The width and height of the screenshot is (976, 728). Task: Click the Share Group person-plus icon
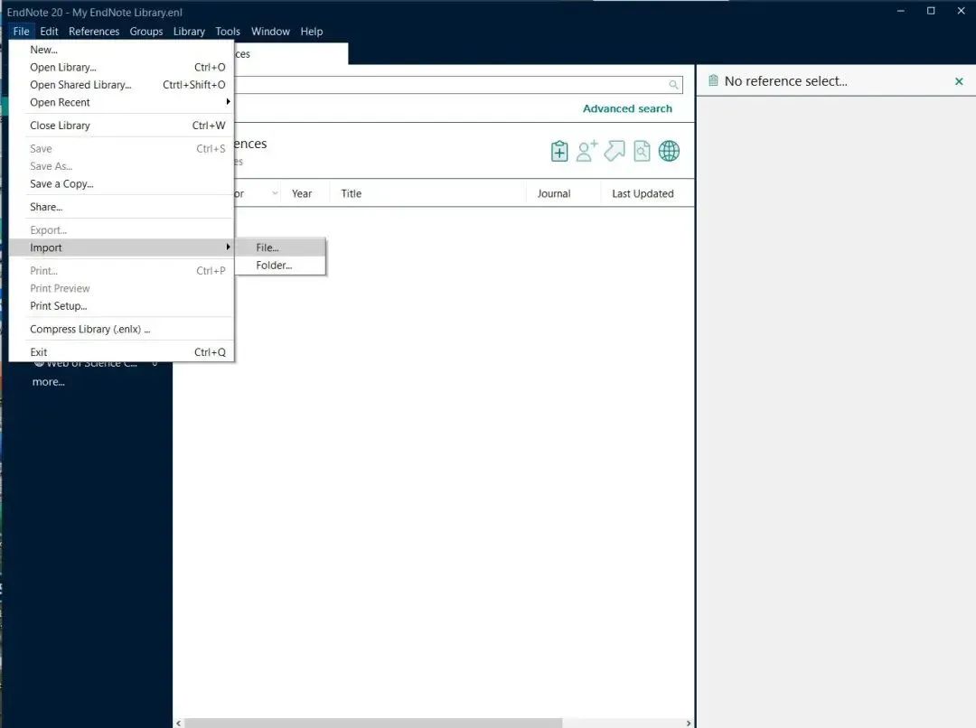click(587, 151)
